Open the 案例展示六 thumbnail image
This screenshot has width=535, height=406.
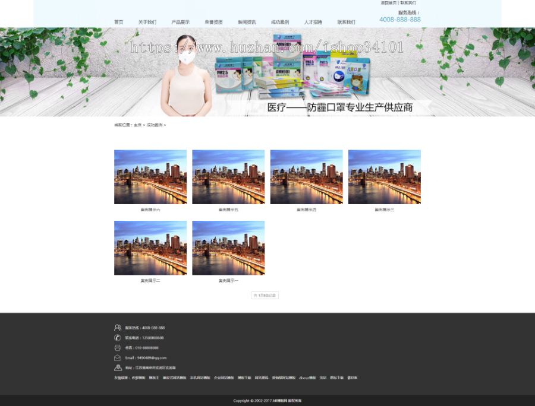point(150,177)
